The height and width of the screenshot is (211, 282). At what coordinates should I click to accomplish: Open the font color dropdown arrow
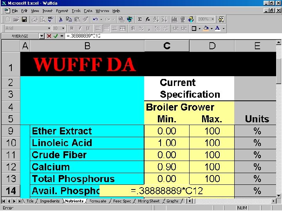click(224, 29)
